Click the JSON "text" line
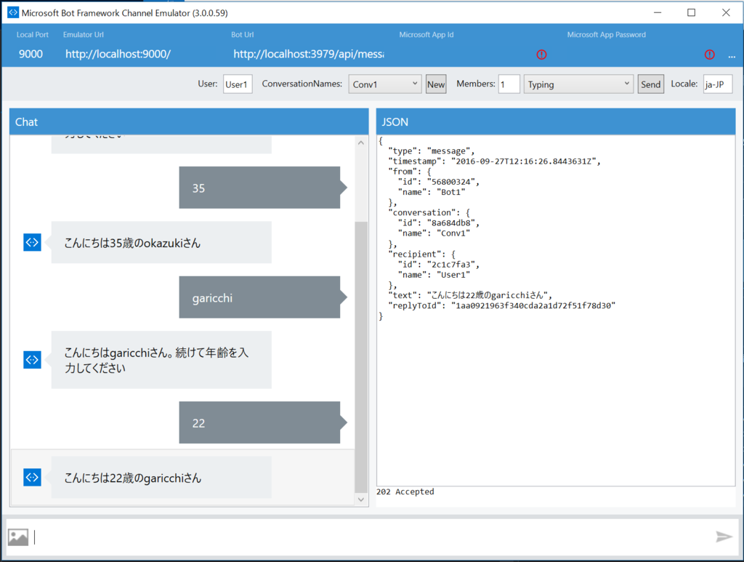The image size is (744, 562). click(x=470, y=295)
